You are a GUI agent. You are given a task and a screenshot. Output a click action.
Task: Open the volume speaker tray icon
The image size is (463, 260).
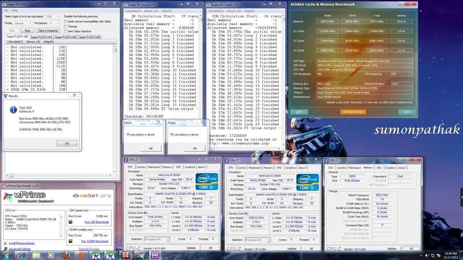pos(427,255)
